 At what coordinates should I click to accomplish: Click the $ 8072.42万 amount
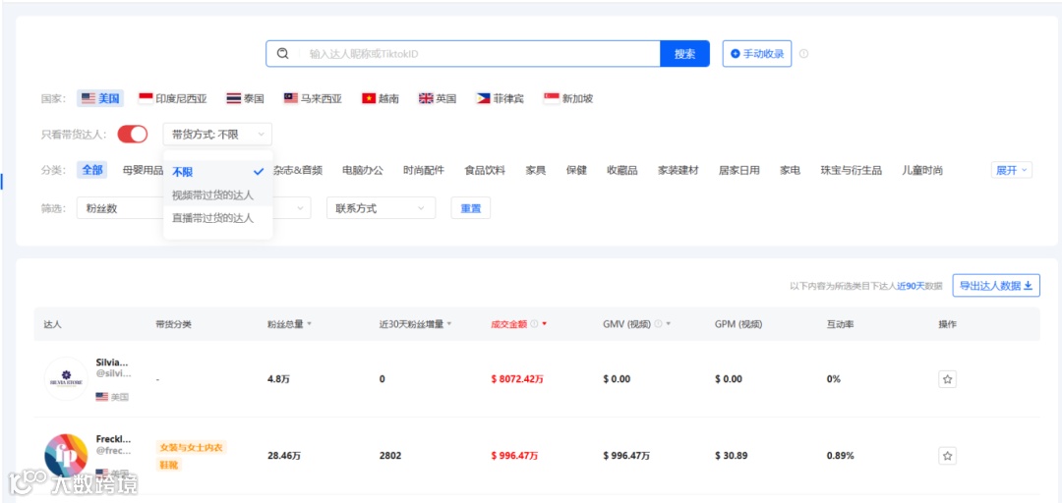point(517,379)
